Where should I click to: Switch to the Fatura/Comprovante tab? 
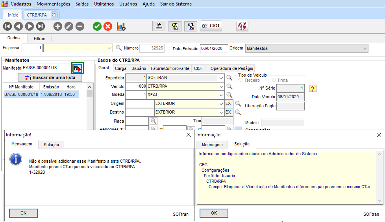point(170,68)
